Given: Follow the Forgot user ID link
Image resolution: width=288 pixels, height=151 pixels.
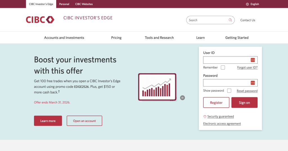Looking at the screenshot, I should point(247,68).
